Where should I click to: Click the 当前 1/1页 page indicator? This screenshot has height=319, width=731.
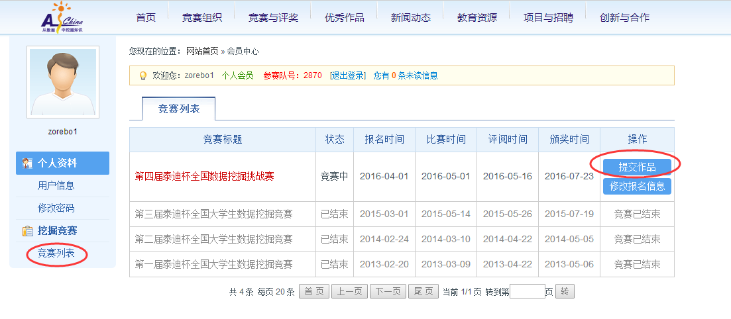pos(461,292)
